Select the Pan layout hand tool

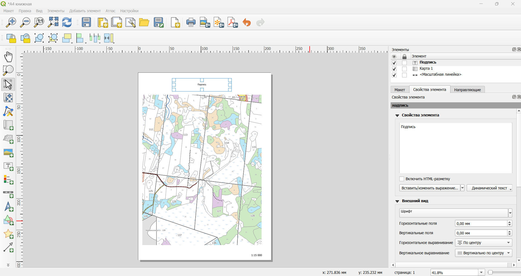(8, 57)
